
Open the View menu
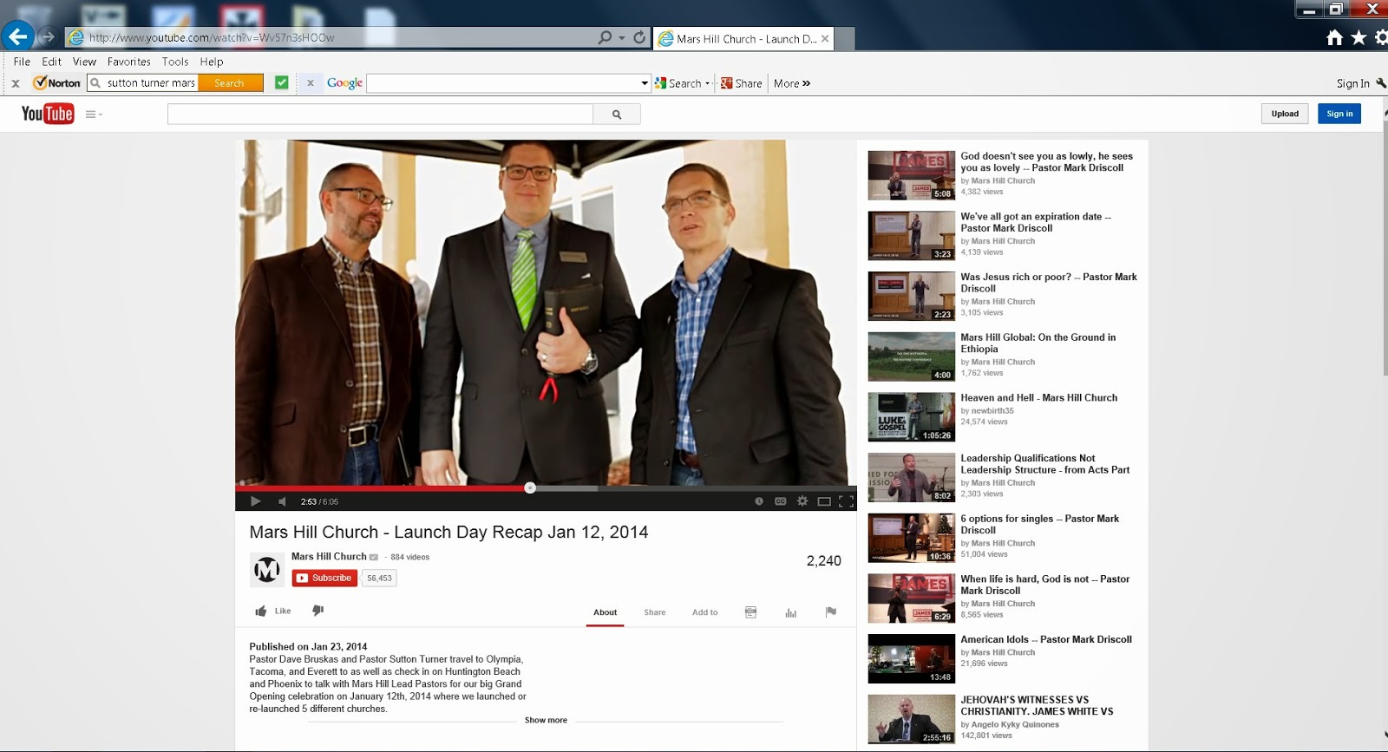[x=84, y=62]
